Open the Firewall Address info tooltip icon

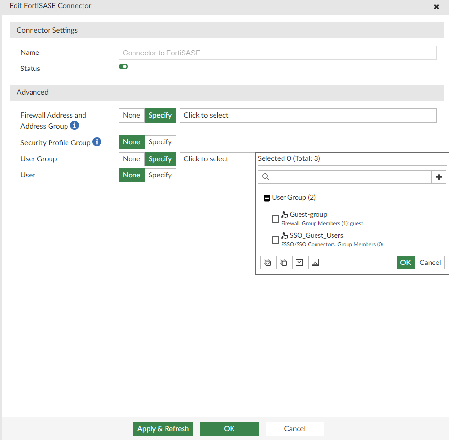pos(74,125)
